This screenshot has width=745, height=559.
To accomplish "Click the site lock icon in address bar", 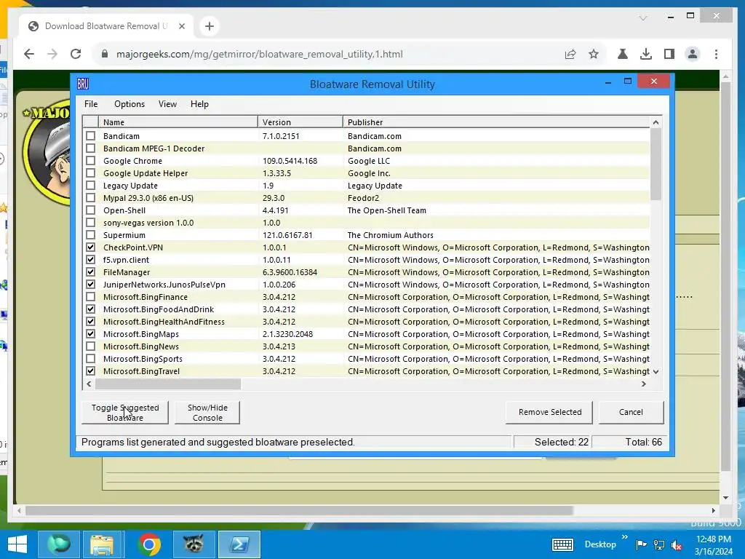I will 105,54.
